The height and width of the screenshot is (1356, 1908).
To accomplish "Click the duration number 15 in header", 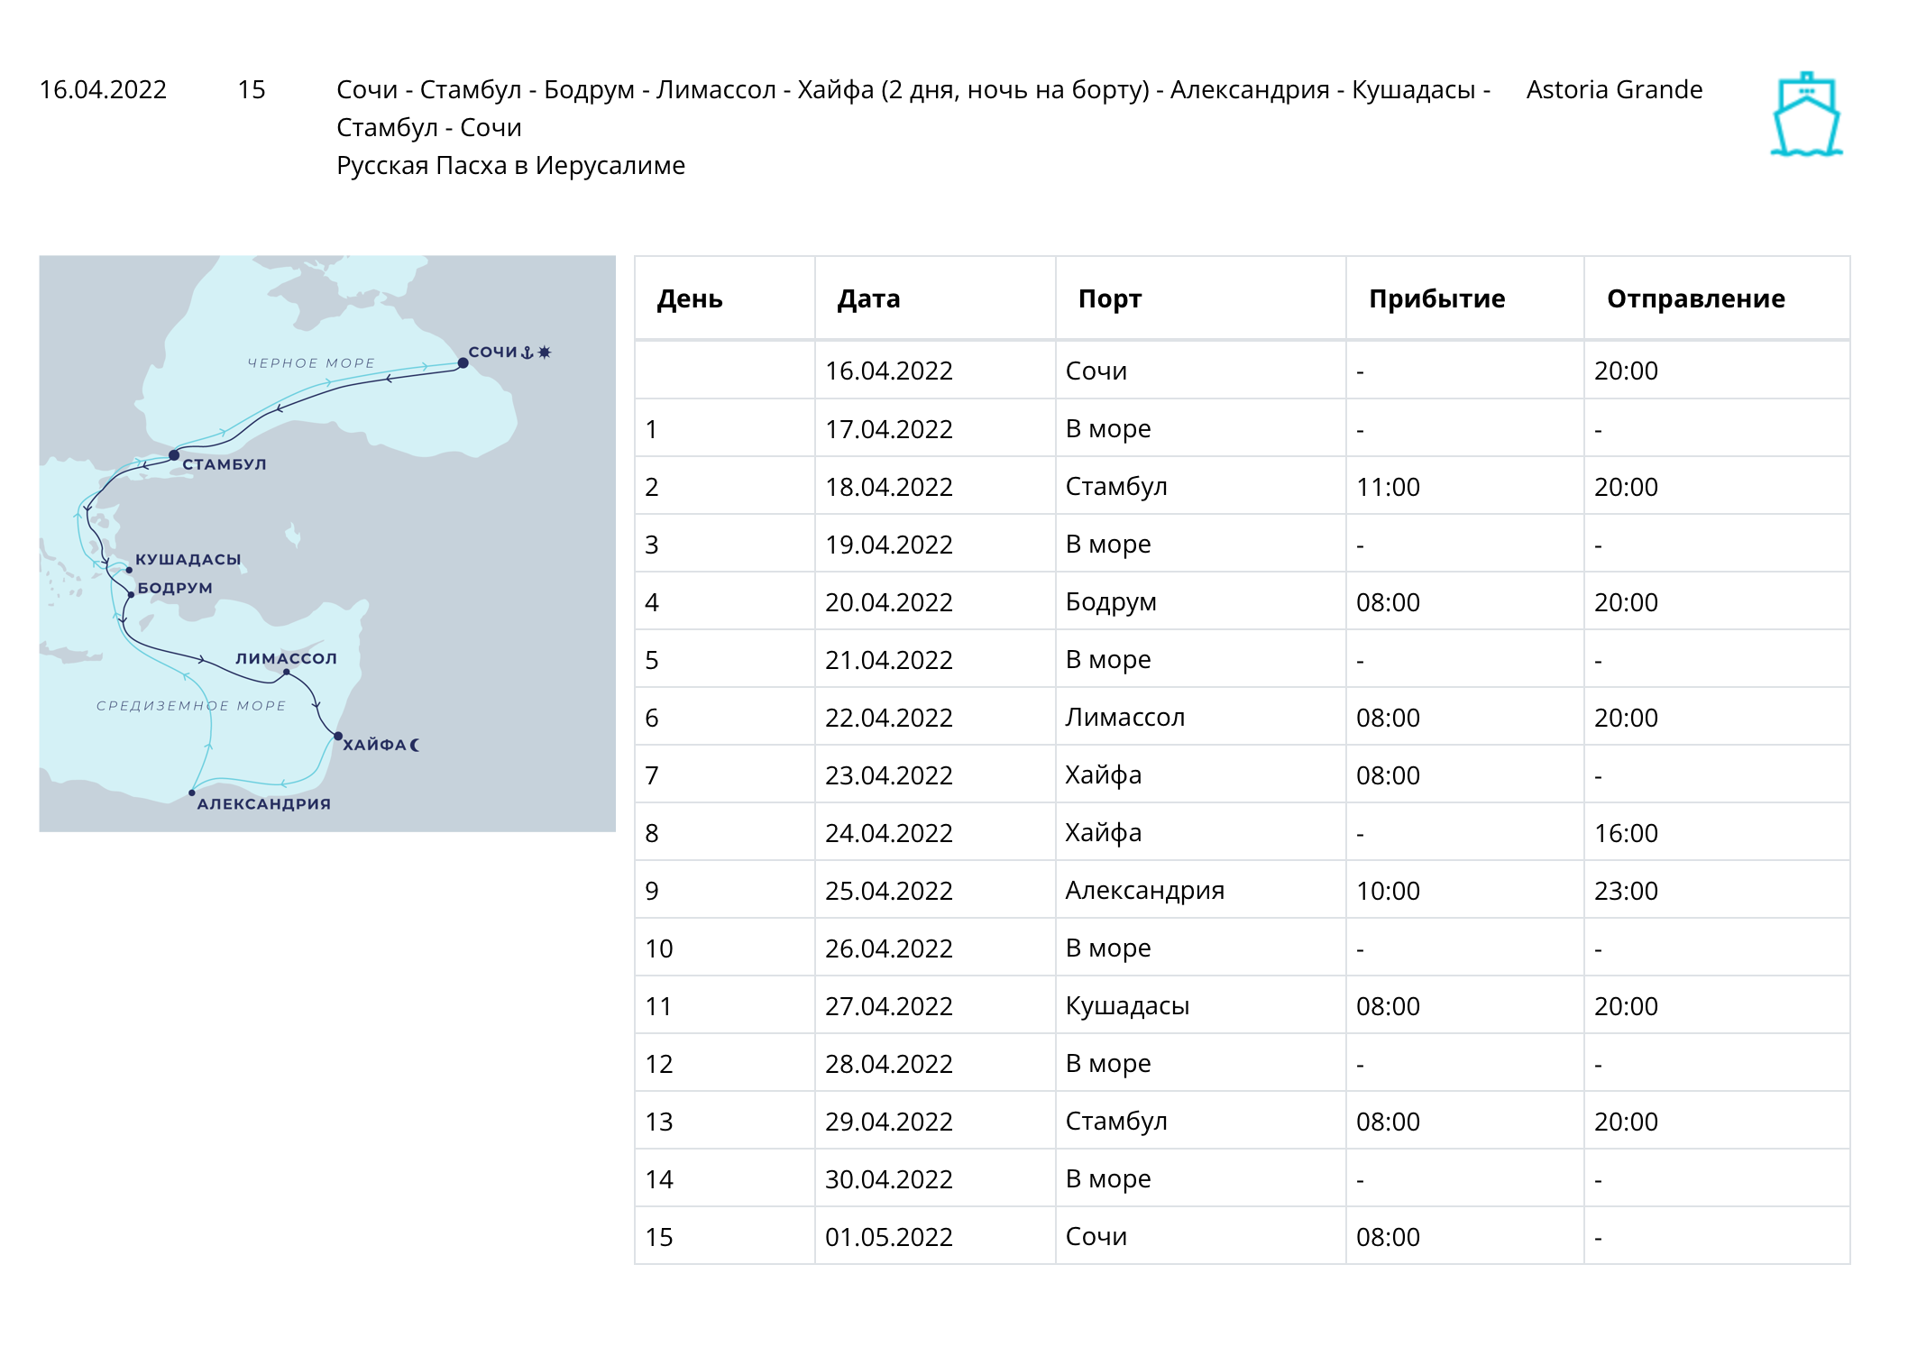I will tap(252, 89).
